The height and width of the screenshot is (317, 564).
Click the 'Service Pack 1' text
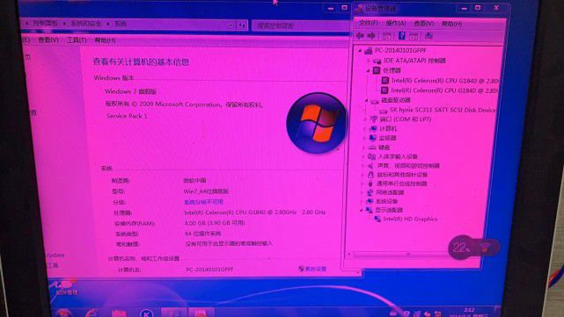(127, 116)
